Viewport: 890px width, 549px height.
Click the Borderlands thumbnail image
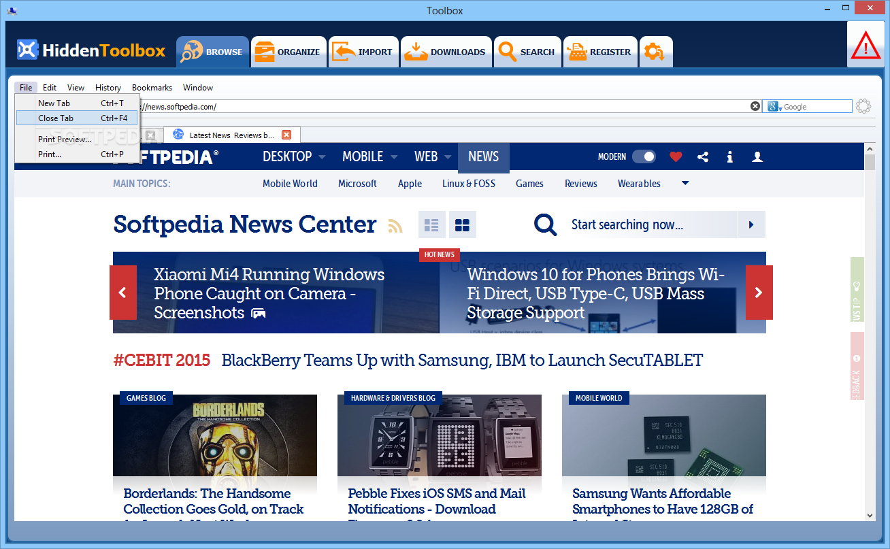(215, 435)
